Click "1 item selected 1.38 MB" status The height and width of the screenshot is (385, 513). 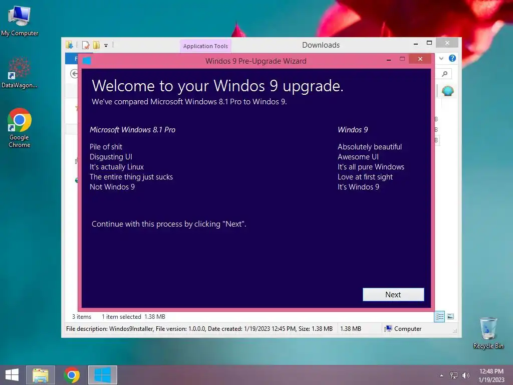point(133,317)
